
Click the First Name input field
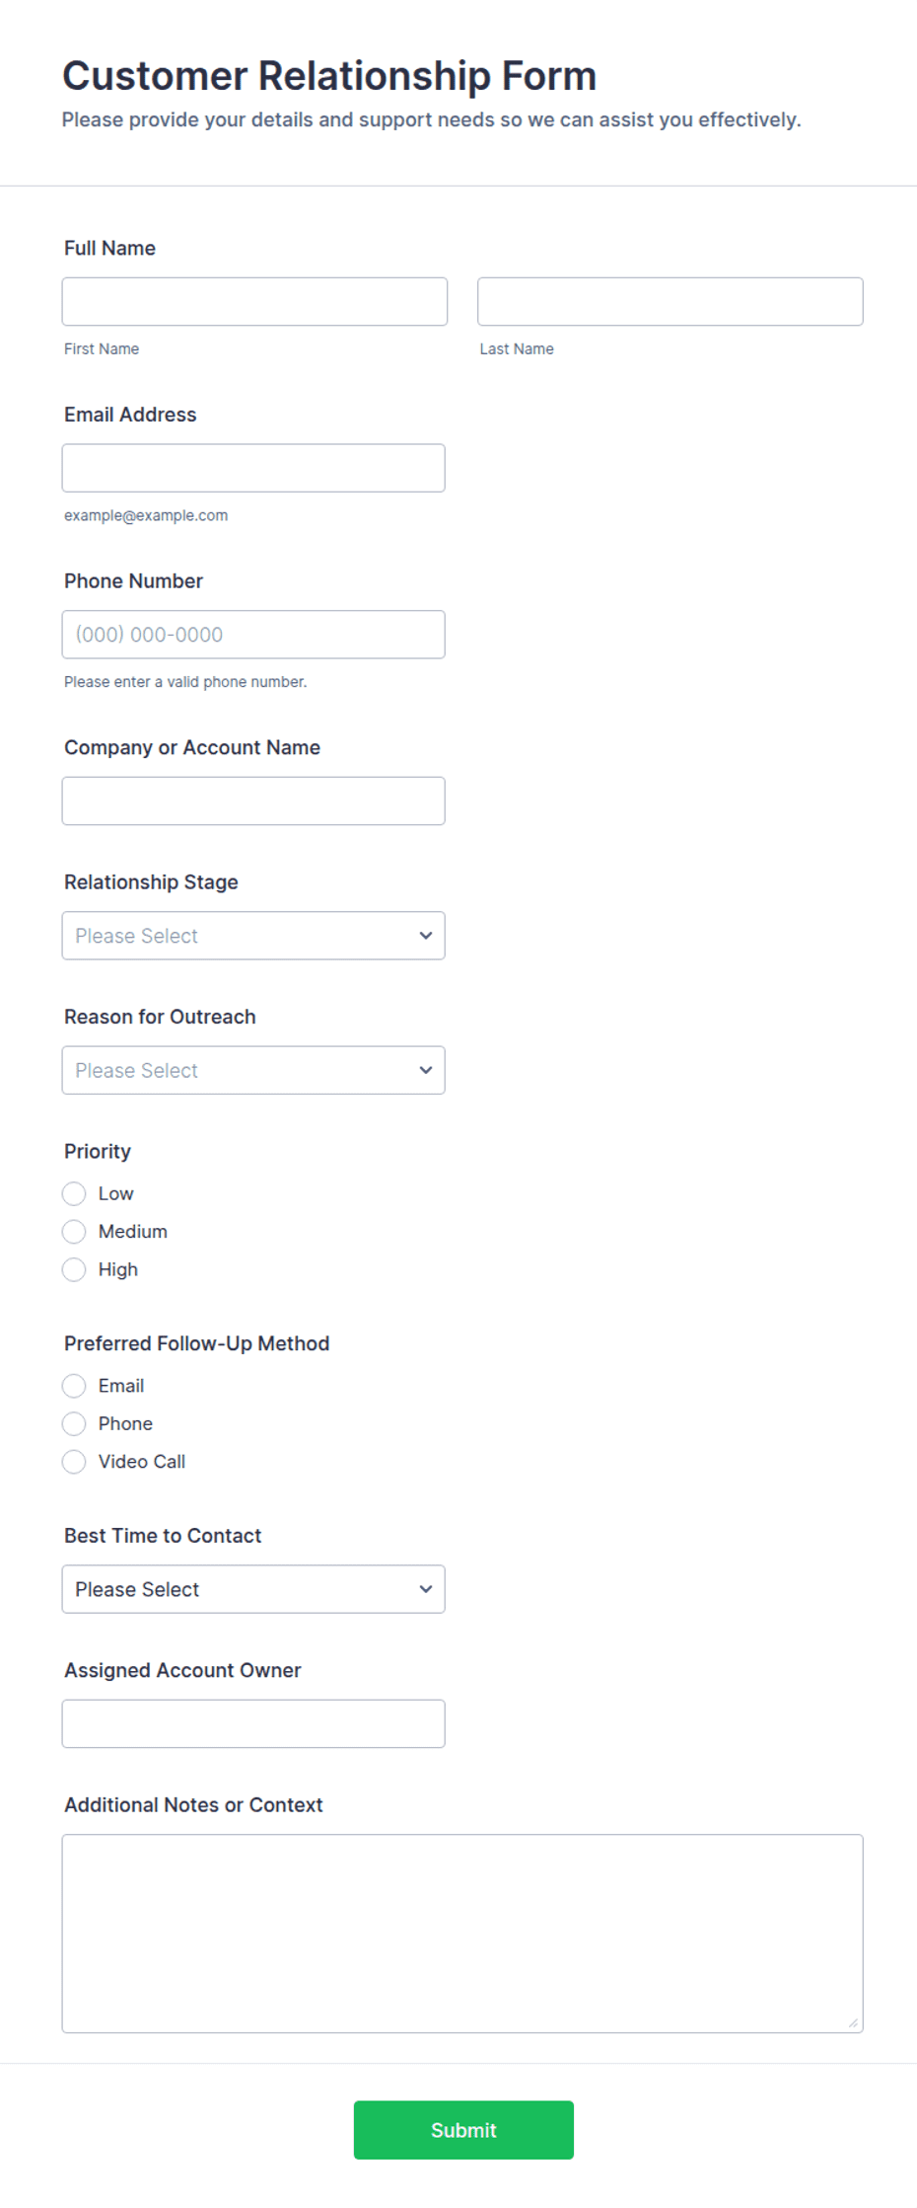(254, 301)
